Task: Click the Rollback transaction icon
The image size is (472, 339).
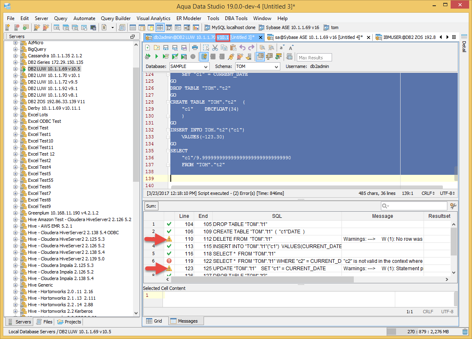Action: (222, 56)
